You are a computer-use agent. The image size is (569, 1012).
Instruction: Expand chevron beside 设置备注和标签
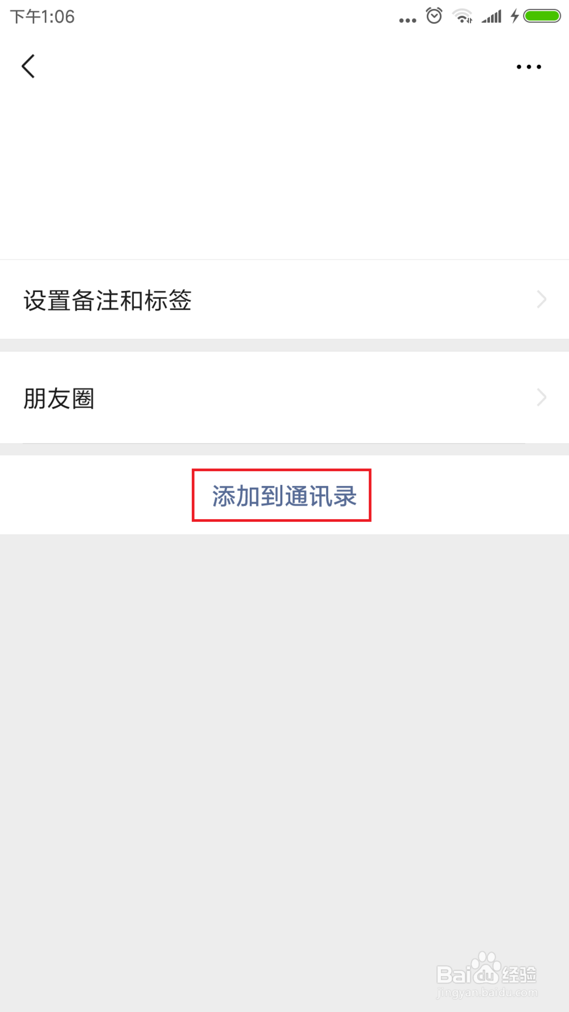[x=542, y=299]
